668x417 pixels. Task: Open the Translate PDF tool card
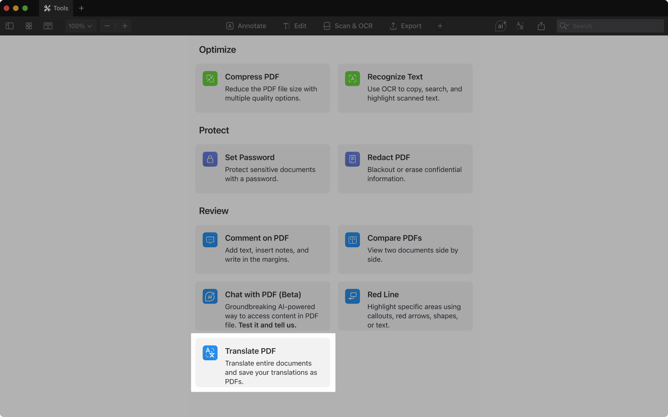coord(263,362)
